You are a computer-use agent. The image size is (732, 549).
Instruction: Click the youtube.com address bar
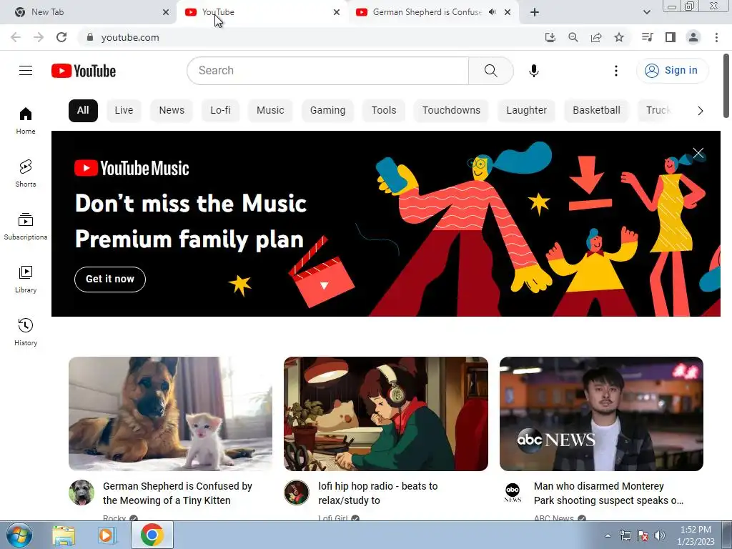point(308,37)
